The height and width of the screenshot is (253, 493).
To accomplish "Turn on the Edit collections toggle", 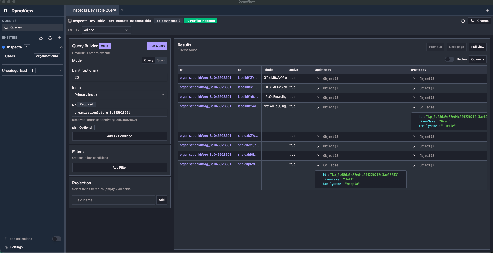I will point(56,239).
